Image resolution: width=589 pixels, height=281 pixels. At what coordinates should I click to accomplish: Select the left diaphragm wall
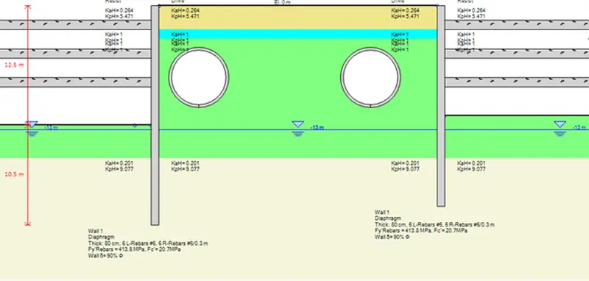155,115
